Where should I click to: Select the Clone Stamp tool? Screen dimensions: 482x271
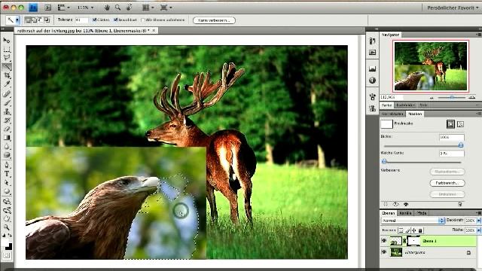[x=7, y=111]
